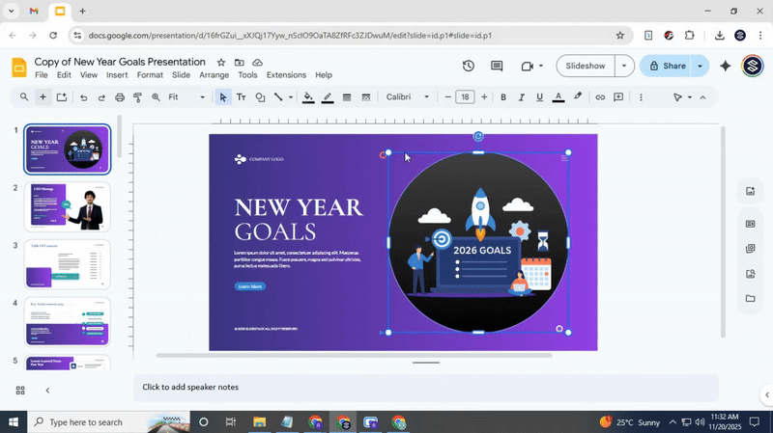The image size is (773, 433).
Task: Open the comments history icon
Action: [497, 67]
